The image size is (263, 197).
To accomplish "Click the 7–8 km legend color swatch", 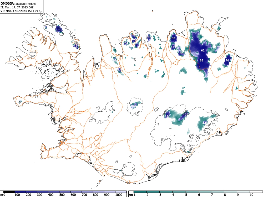I will (218, 192).
